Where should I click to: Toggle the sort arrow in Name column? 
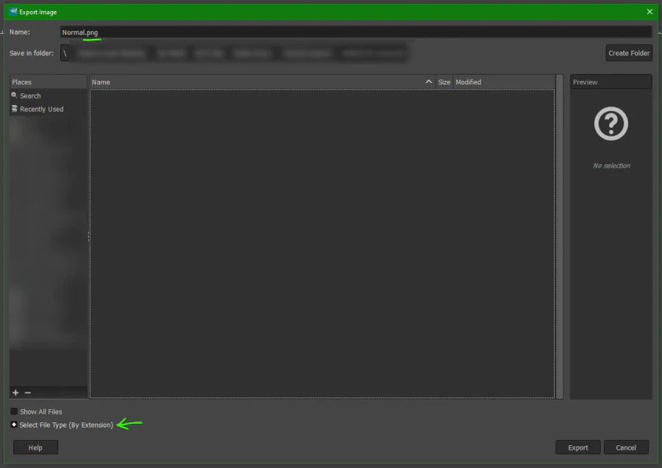coord(429,82)
